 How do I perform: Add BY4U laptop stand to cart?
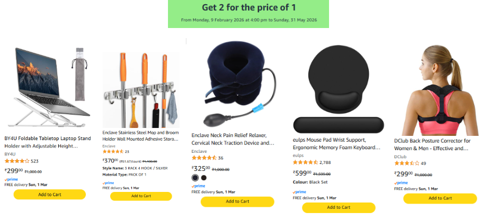(x=49, y=195)
